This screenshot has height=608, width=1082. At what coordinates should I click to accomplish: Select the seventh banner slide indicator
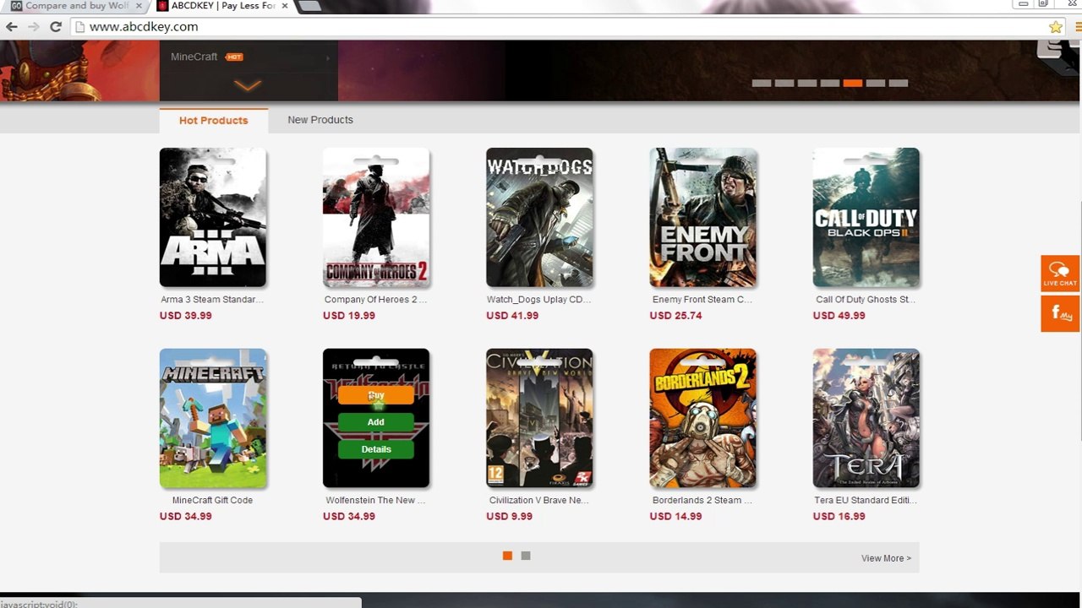[x=899, y=84]
